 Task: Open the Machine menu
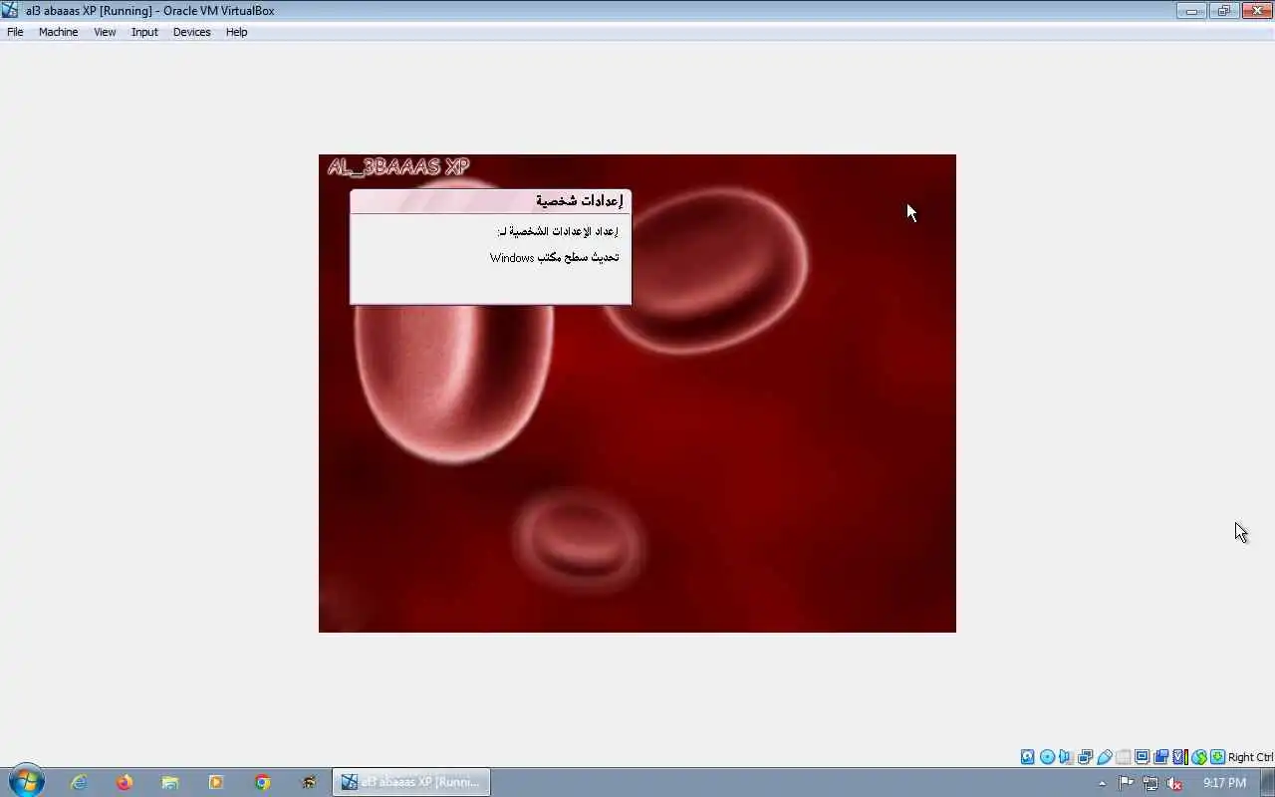58,32
